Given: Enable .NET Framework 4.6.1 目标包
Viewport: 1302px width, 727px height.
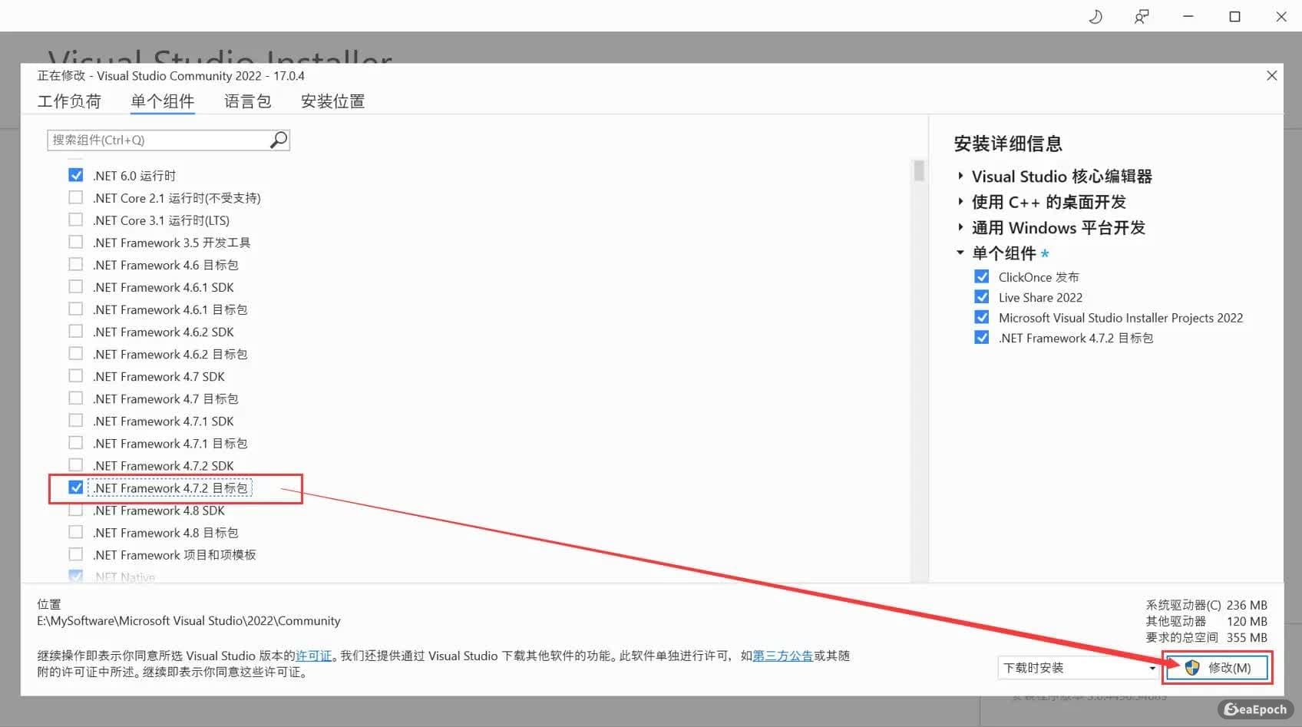Looking at the screenshot, I should click(76, 309).
